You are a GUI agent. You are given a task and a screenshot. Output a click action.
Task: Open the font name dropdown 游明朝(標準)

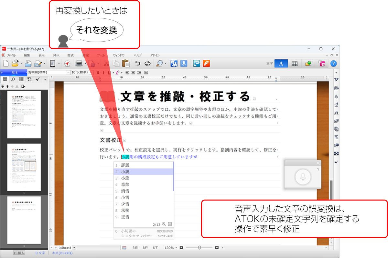click(68, 73)
